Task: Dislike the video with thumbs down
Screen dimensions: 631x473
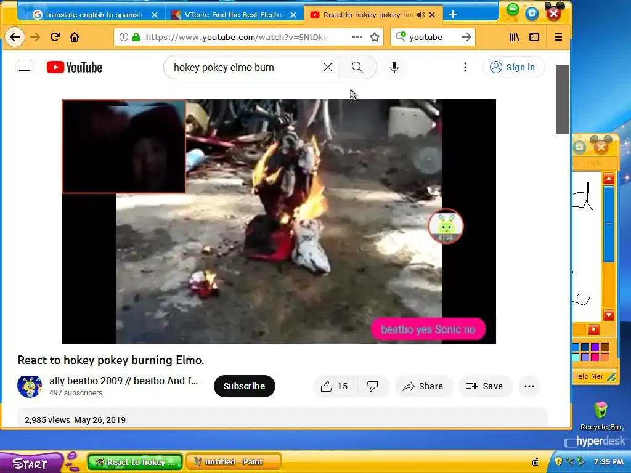Action: (373, 386)
